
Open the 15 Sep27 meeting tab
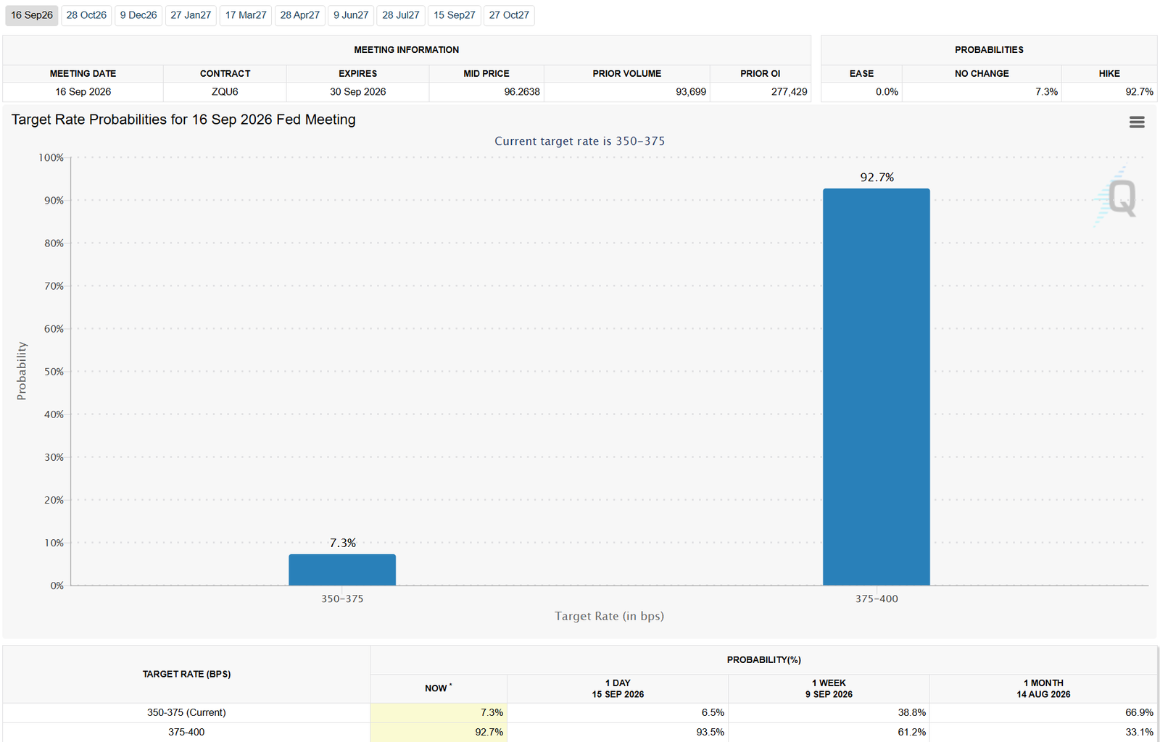[455, 15]
